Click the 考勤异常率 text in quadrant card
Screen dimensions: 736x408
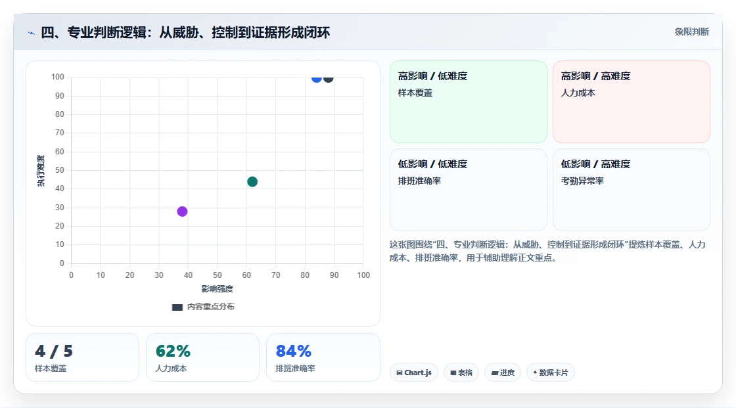coord(582,181)
